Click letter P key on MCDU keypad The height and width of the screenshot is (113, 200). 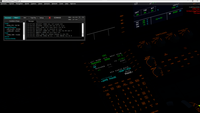(x=130, y=103)
